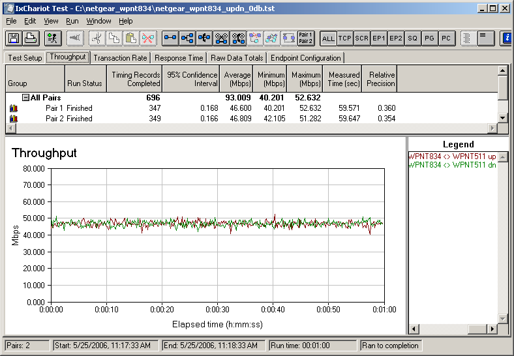Click the Pair 2 chart icon
Viewport: 514px width, 356px height.
click(x=14, y=119)
